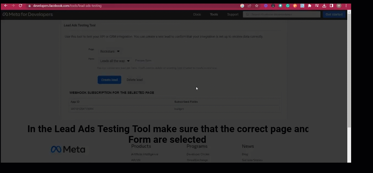The image size is (373, 173).
Task: Click the Subscribed Fields column header
Action: 186,102
